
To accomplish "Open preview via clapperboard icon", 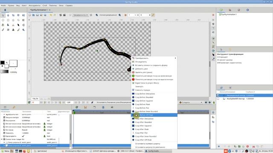I will [64, 15].
